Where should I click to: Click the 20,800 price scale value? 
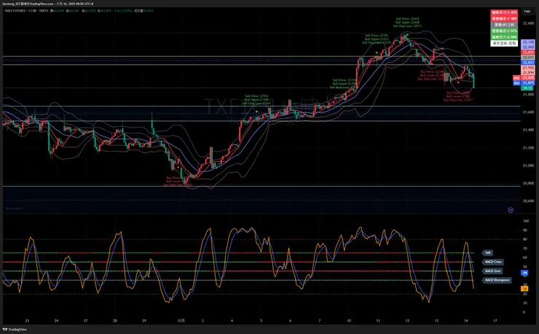pos(528,183)
